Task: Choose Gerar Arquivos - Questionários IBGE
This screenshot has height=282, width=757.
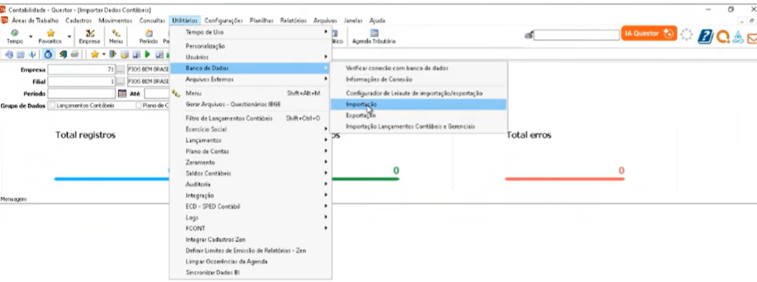Action: click(x=251, y=104)
